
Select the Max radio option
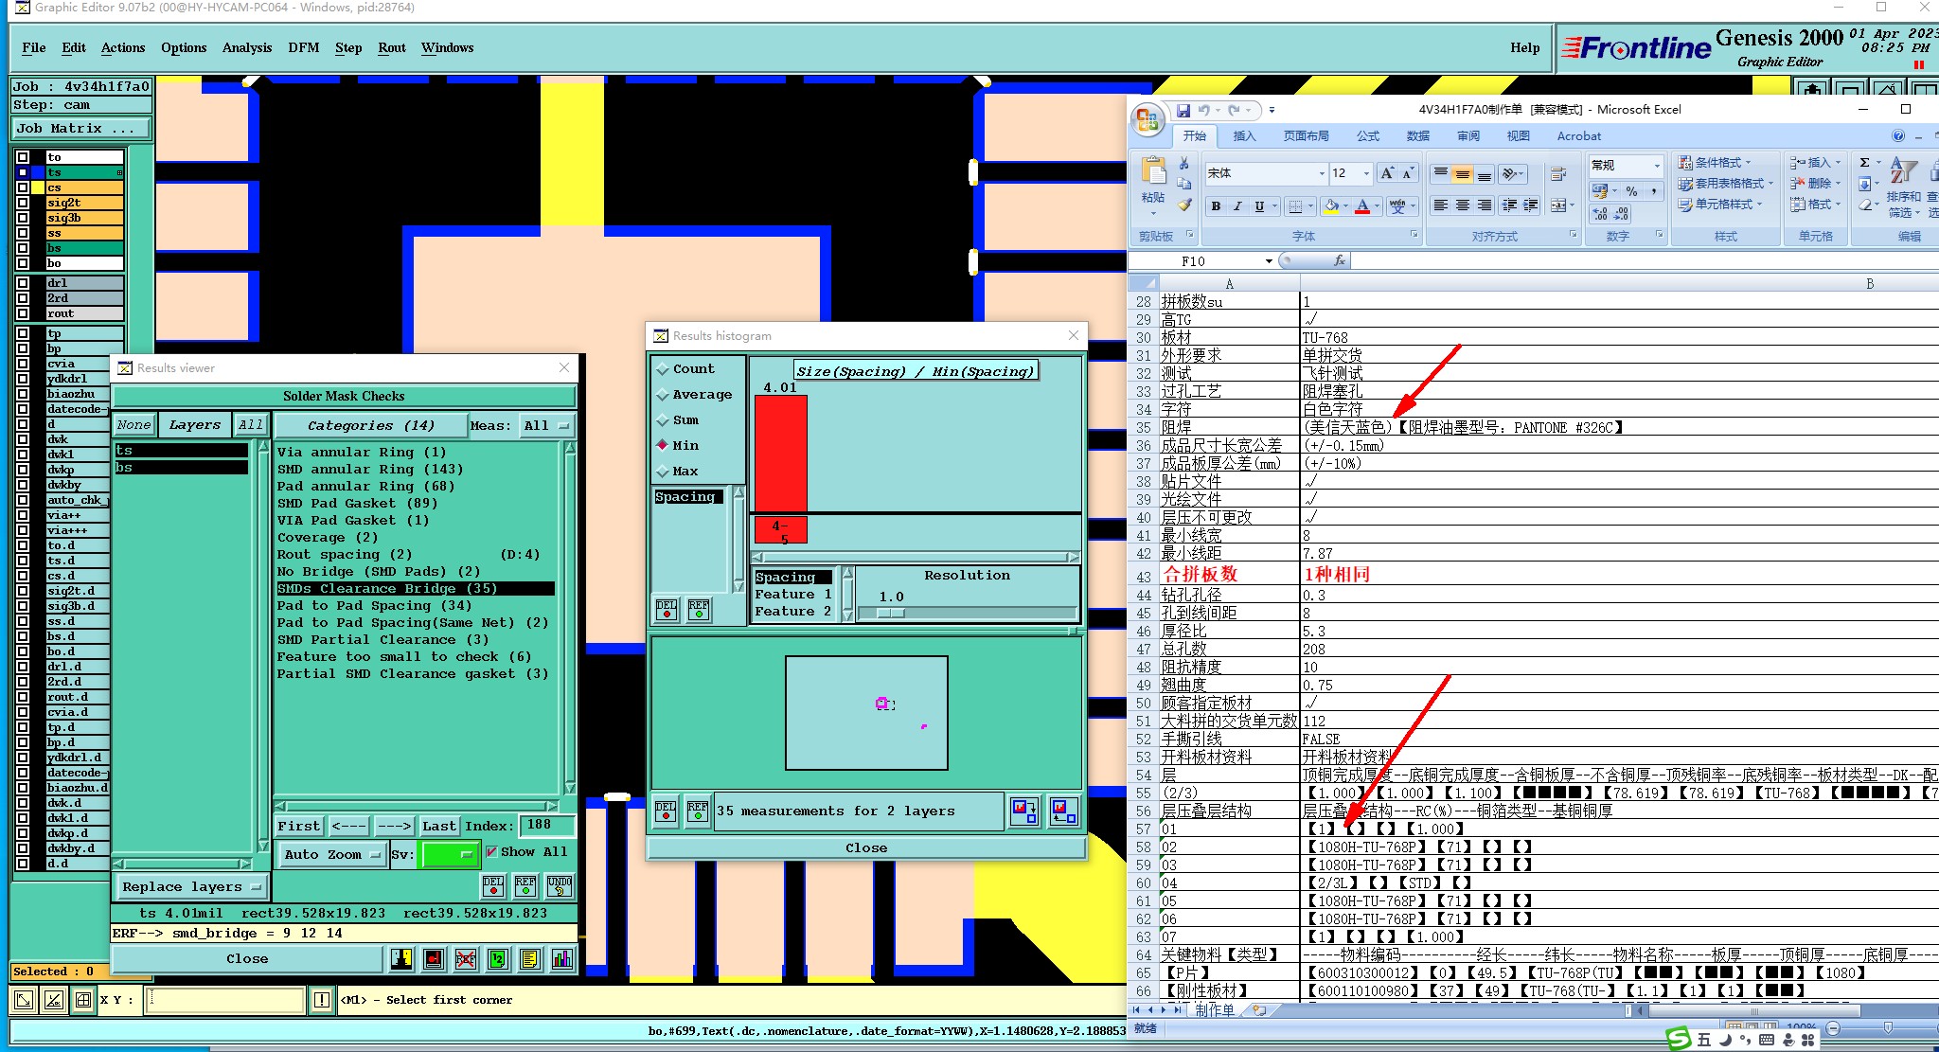[663, 472]
